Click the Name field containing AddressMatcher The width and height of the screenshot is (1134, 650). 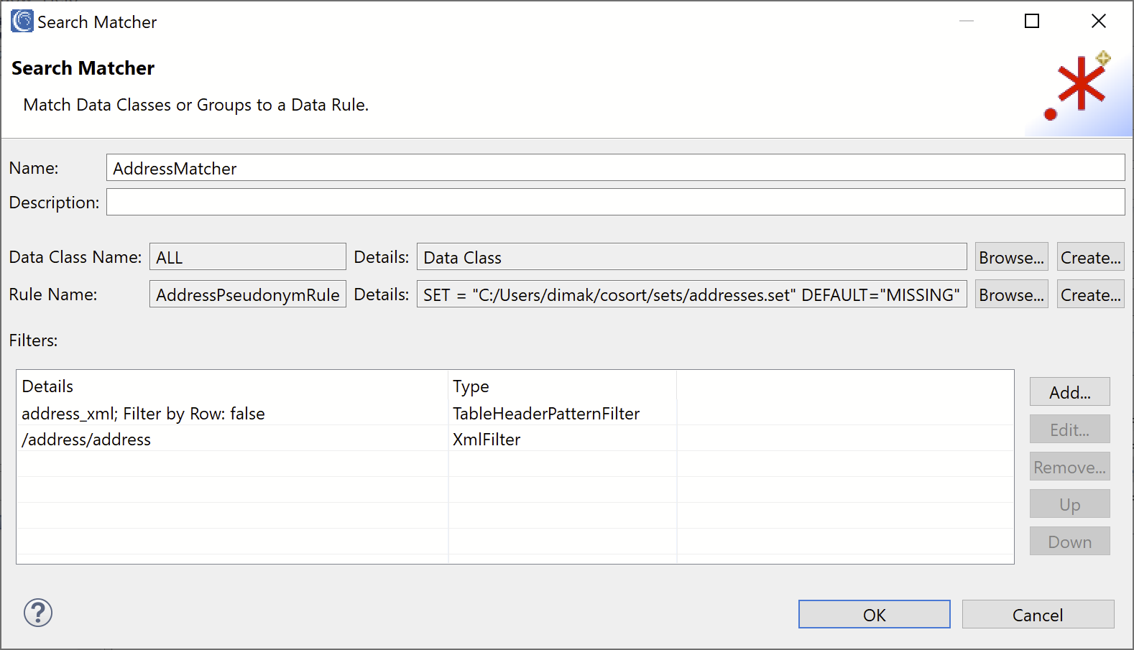pyautogui.click(x=615, y=167)
